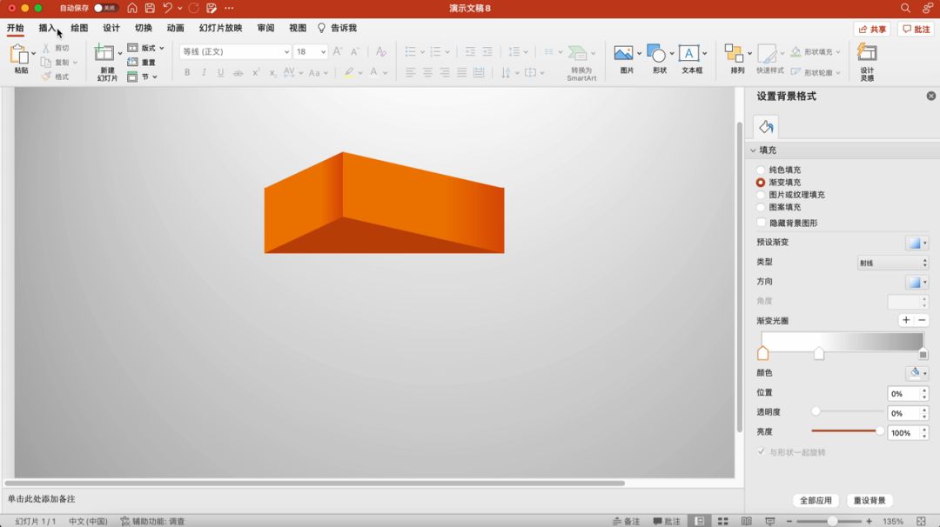Click the Underline formatting icon
Image resolution: width=940 pixels, height=527 pixels.
click(x=220, y=72)
